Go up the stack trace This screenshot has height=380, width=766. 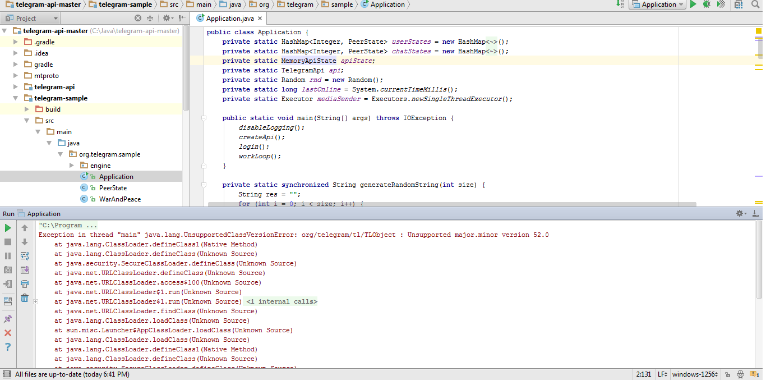pyautogui.click(x=25, y=228)
